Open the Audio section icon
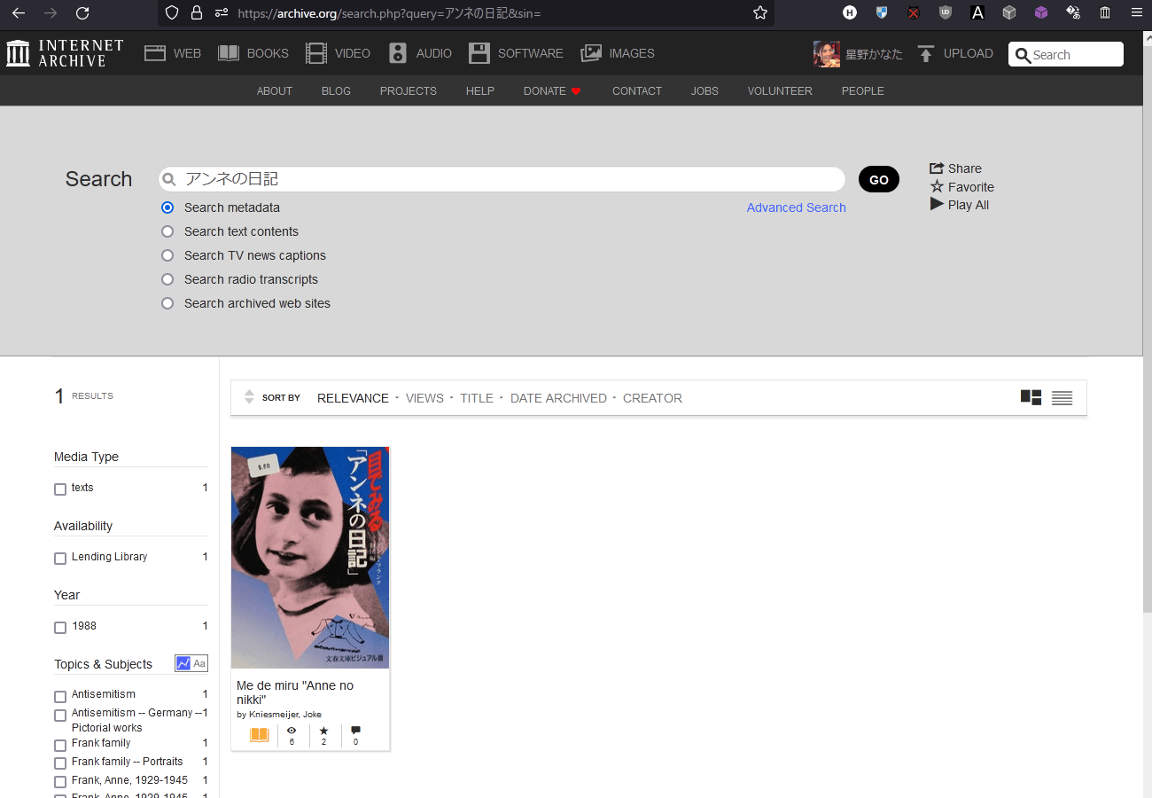Screen dimensions: 1152x798 398,53
